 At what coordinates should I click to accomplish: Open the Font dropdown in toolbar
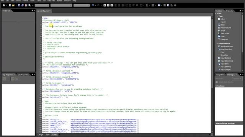(61, 5)
